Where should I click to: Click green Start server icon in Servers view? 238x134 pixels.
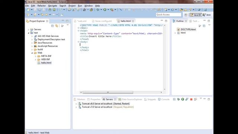coord(183,99)
